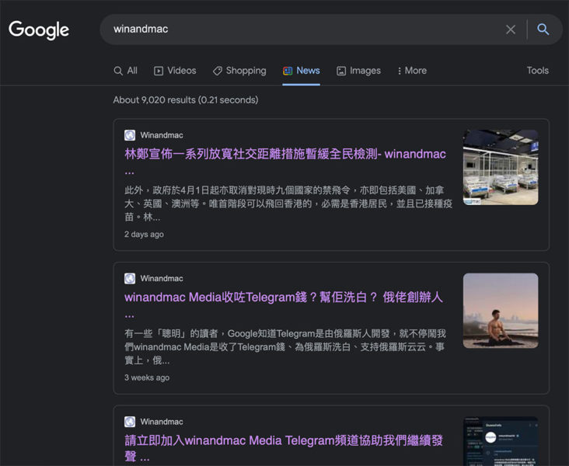Open the Tools filter options
Image resolution: width=569 pixels, height=466 pixels.
(537, 71)
